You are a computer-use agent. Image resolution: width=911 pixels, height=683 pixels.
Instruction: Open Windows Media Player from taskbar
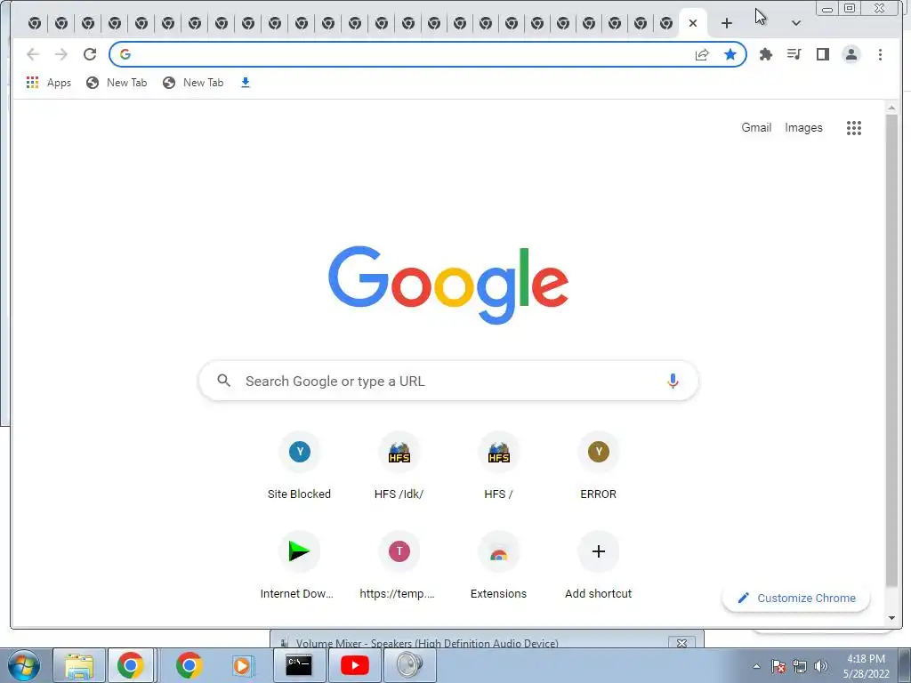pyautogui.click(x=242, y=665)
